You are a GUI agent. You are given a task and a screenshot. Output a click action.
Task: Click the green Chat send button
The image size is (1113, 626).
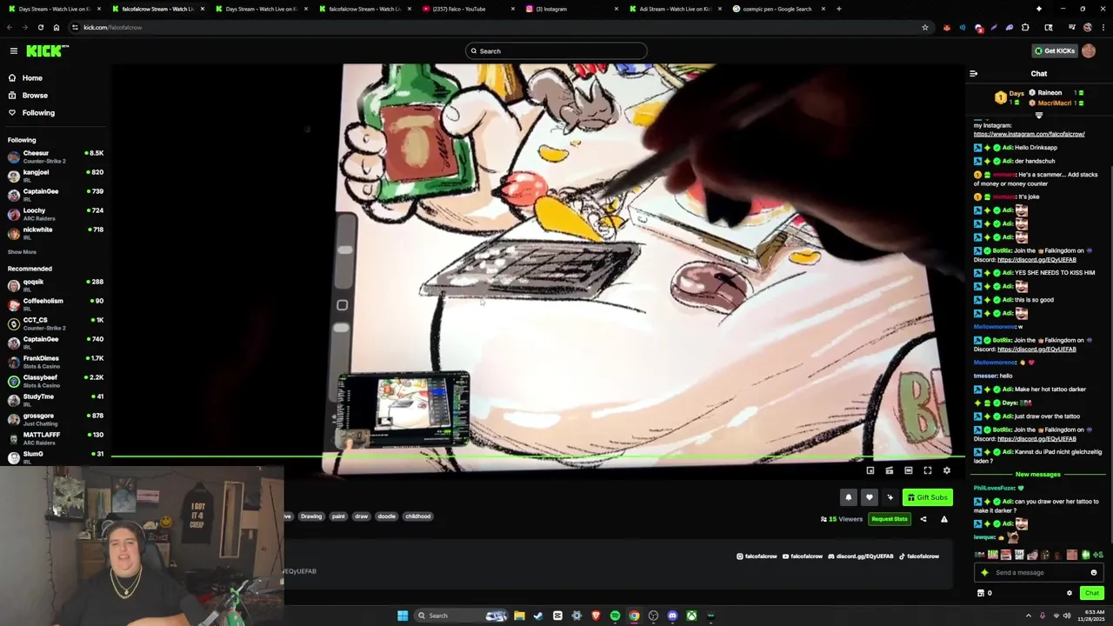(1092, 593)
